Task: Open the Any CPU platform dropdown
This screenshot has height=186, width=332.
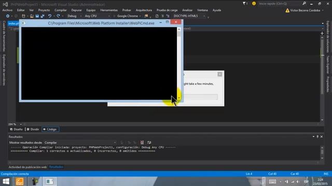Action: 98,16
